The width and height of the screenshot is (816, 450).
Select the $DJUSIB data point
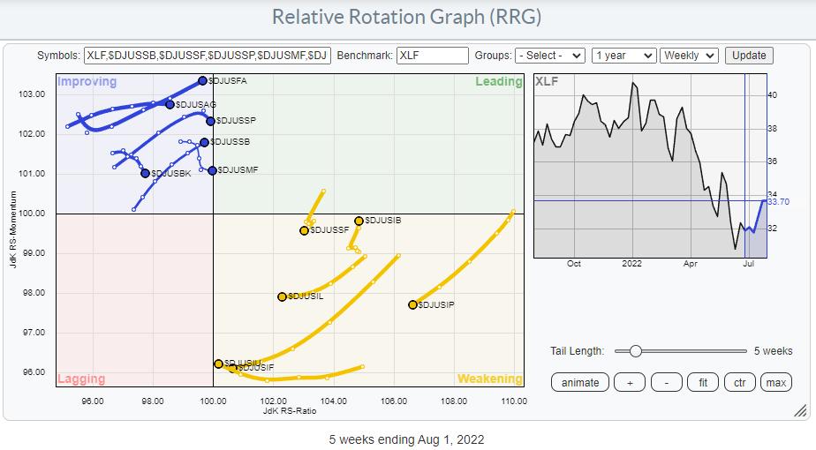[359, 221]
